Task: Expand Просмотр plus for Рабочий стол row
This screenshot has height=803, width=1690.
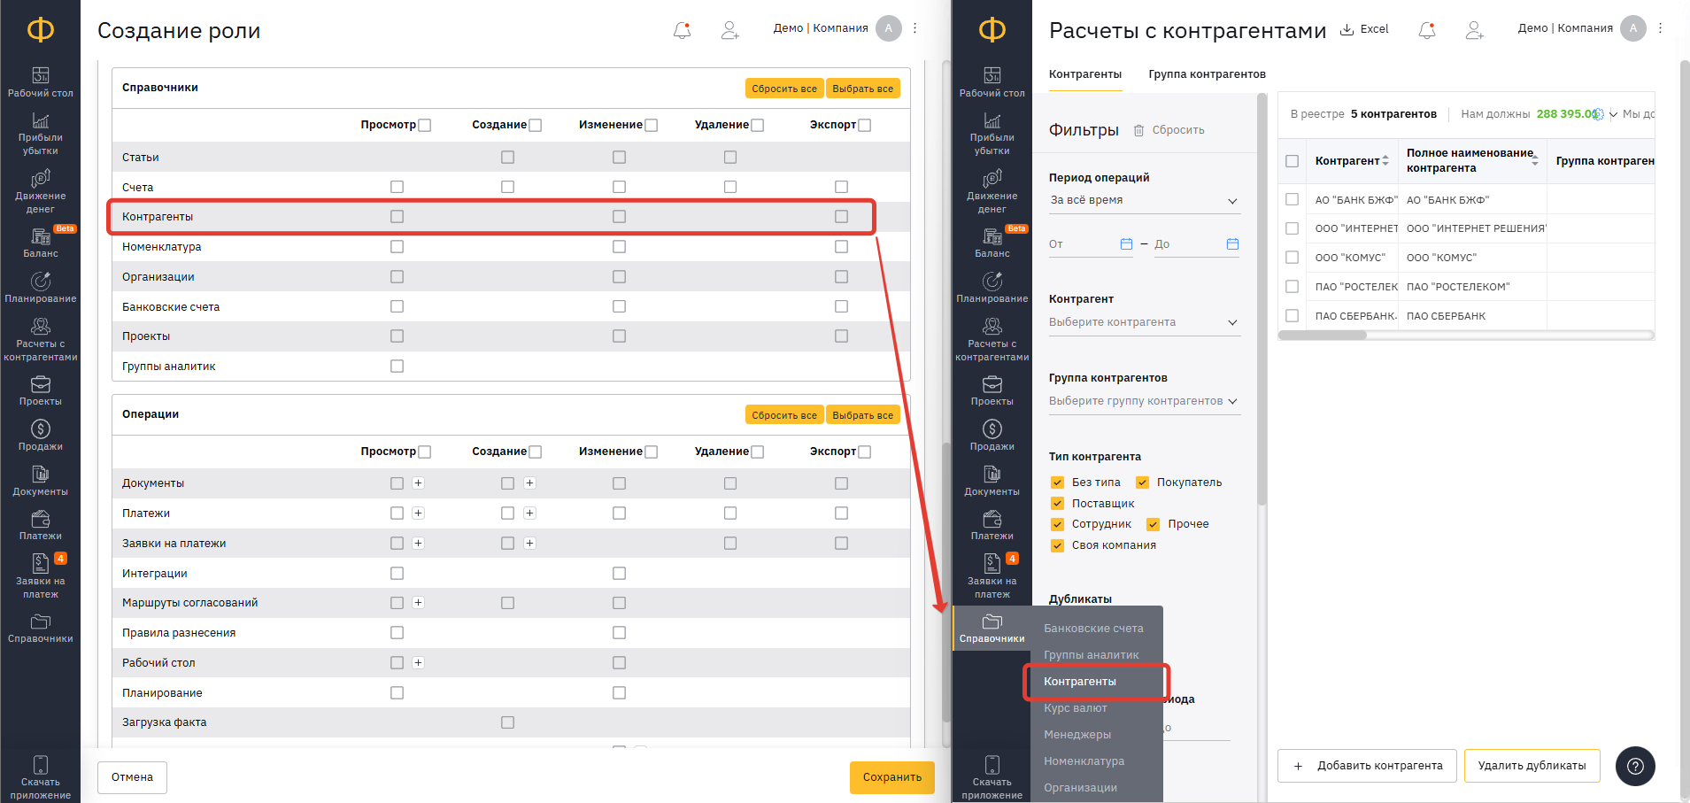Action: 418,663
